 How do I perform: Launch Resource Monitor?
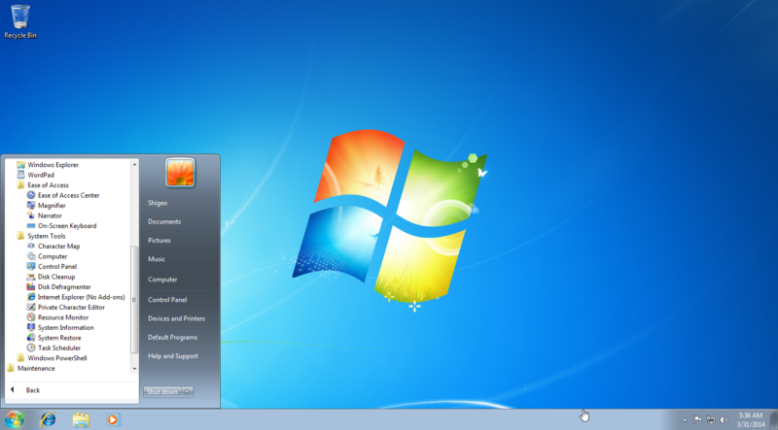point(57,317)
